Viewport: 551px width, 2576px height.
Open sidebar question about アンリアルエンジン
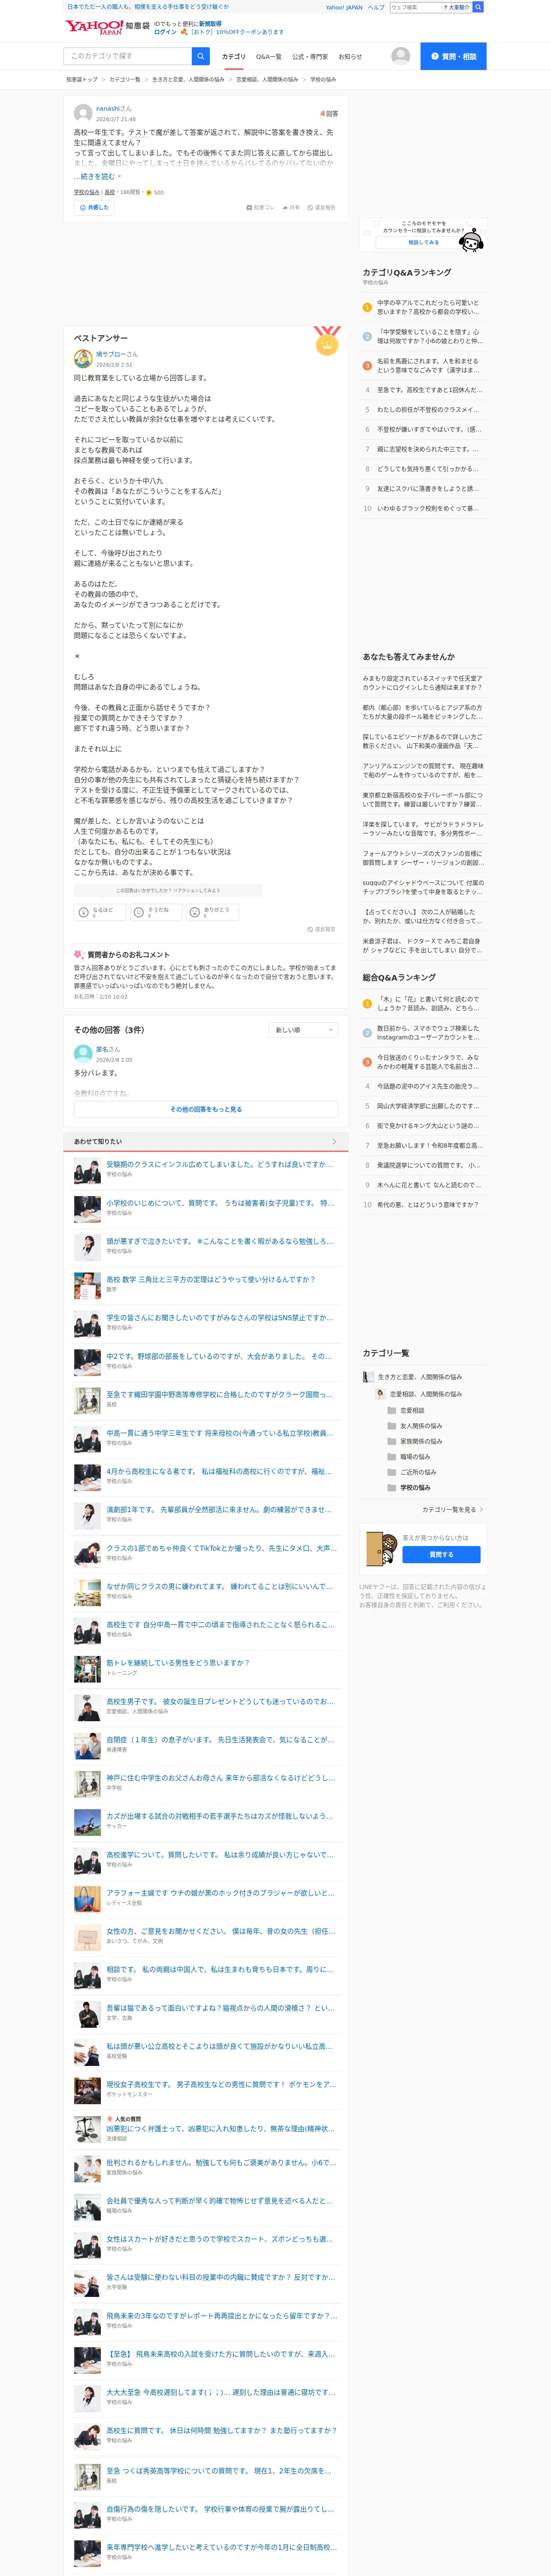coord(423,770)
